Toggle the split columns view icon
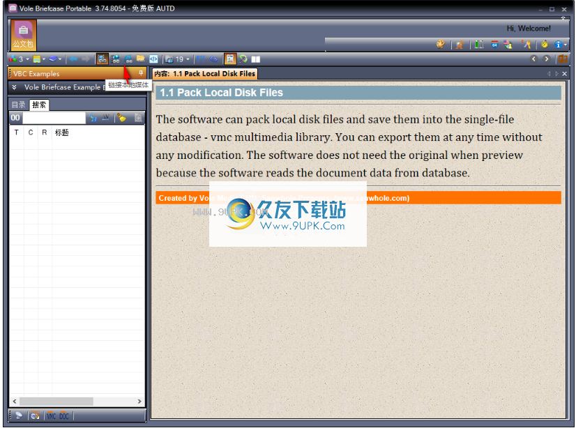The height and width of the screenshot is (428, 576). pos(256,59)
